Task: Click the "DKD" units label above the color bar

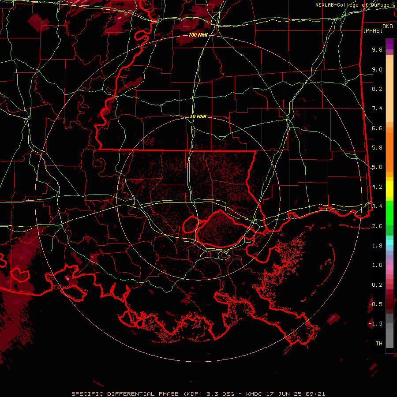Action: [x=388, y=26]
